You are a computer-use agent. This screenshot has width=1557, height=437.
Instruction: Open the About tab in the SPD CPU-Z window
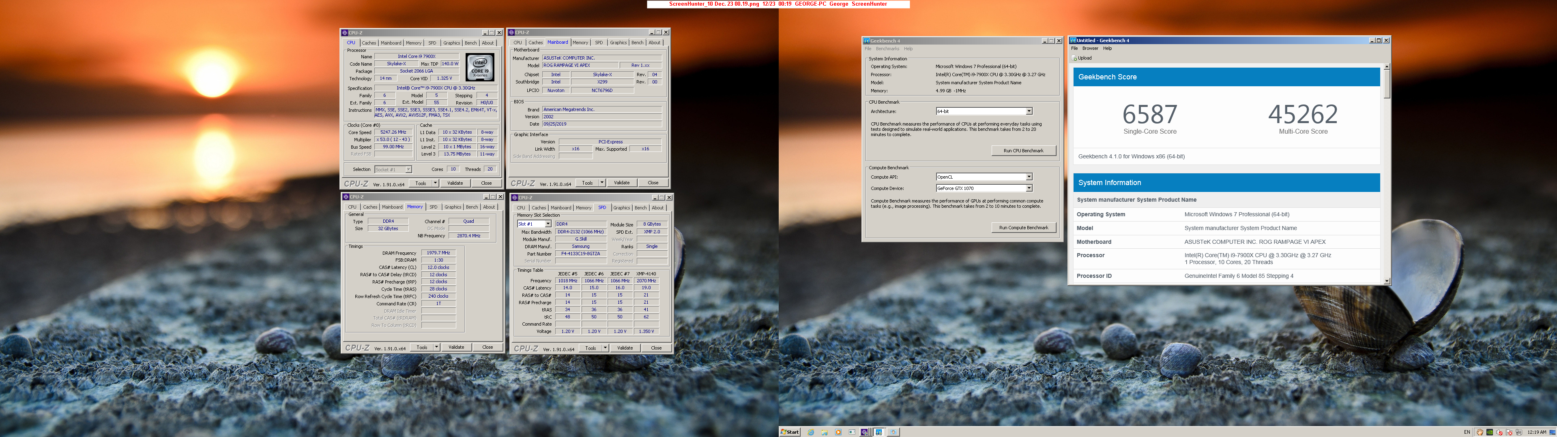(658, 208)
